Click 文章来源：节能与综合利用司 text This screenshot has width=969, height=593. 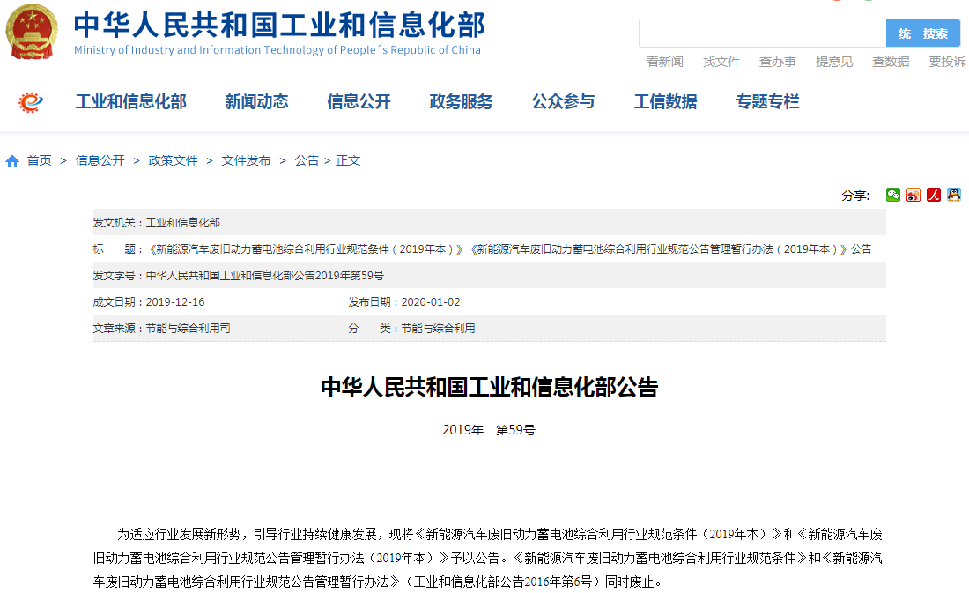pyautogui.click(x=162, y=329)
